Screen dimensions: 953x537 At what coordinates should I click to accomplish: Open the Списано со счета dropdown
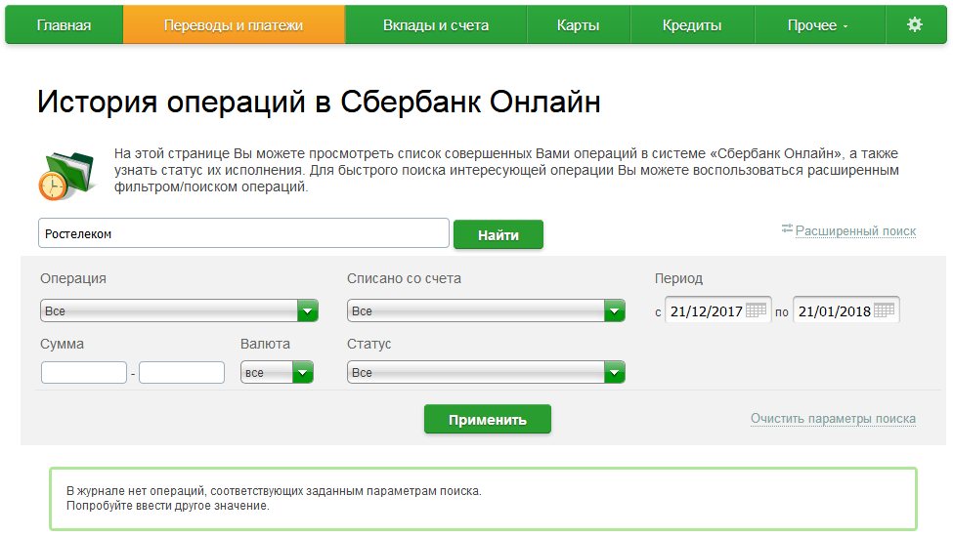[614, 311]
